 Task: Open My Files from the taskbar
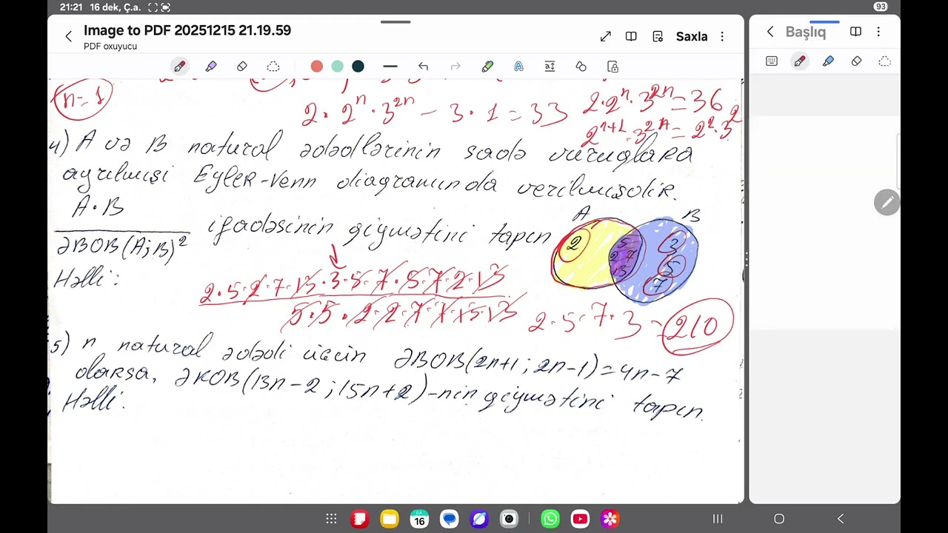(390, 519)
